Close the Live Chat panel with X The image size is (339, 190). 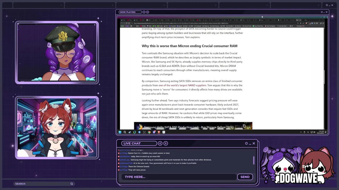(x=254, y=143)
